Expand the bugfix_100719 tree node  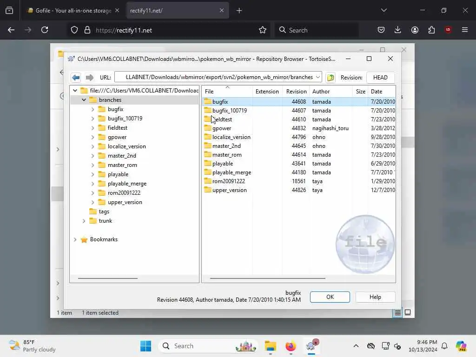point(93,119)
